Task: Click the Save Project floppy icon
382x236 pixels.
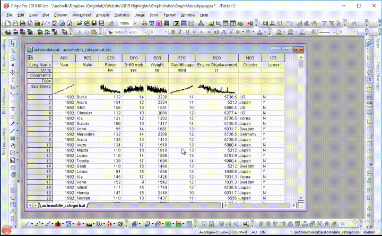Action: (x=94, y=23)
